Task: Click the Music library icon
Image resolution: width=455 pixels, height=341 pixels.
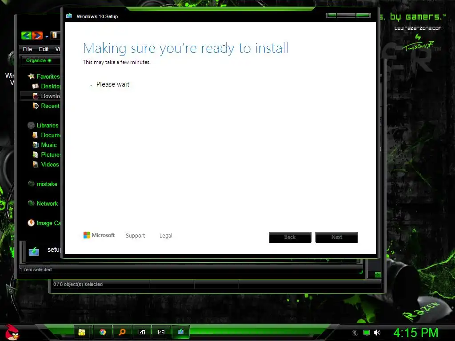Action: click(x=36, y=145)
